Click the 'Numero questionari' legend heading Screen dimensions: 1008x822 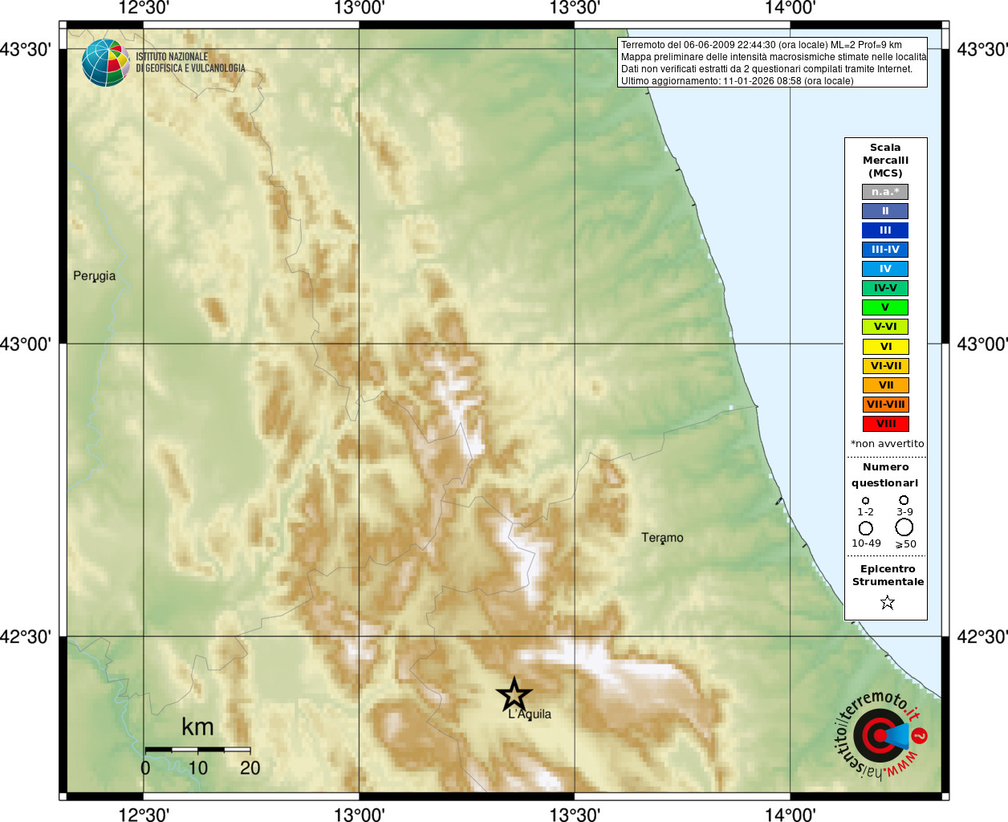885,475
